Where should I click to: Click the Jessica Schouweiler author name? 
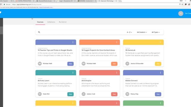(137, 64)
